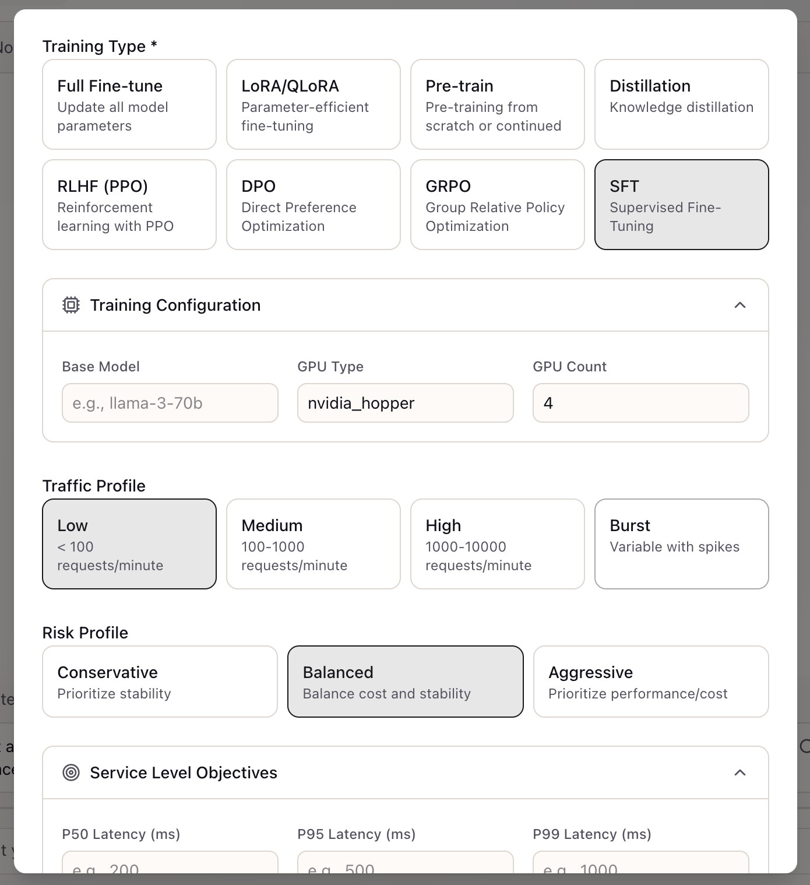Click the Base Model input field
Screen dimensions: 810x885
click(170, 403)
